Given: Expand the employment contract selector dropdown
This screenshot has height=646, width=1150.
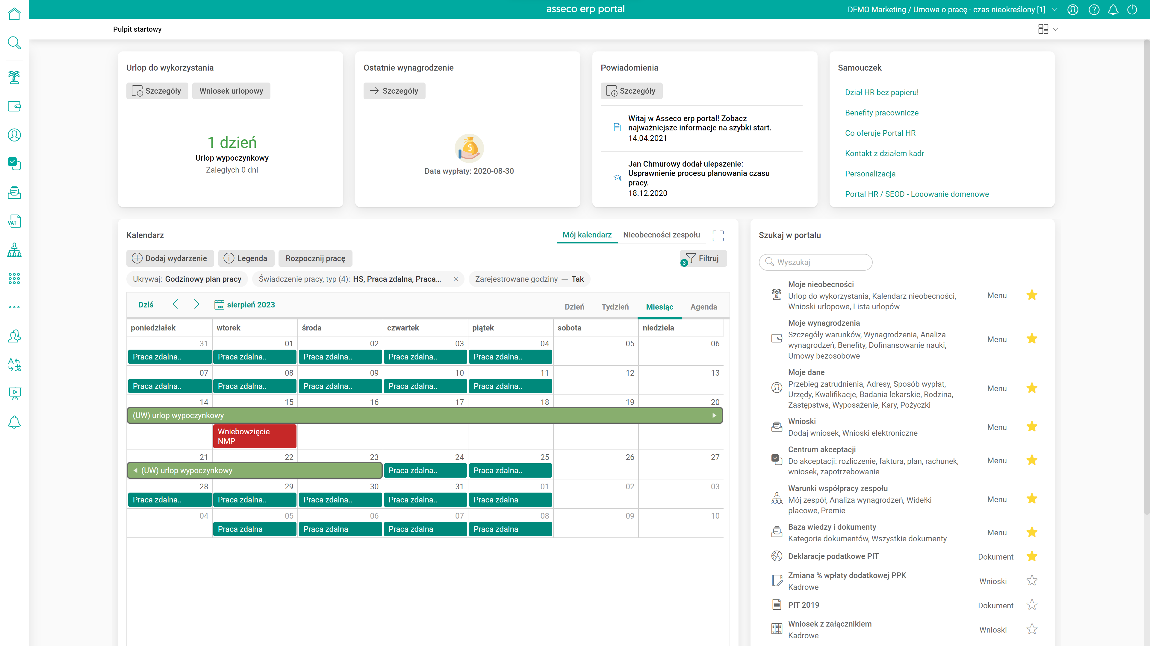Looking at the screenshot, I should (x=1054, y=9).
